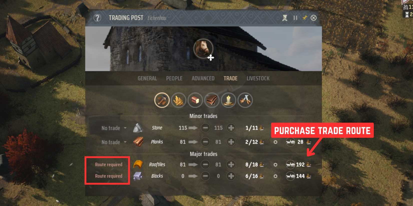
Task: Select the wheat crops category icon
Action: pos(178,100)
